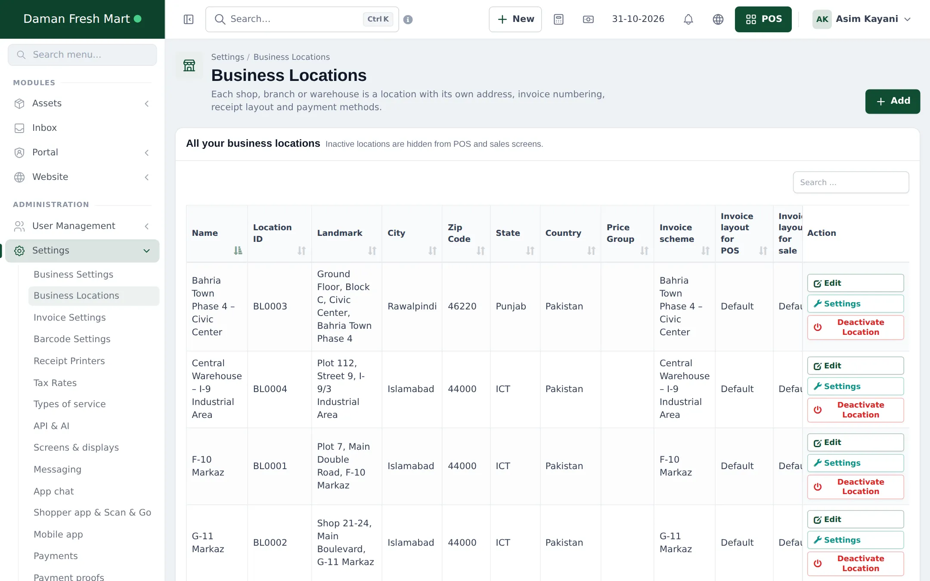Expand the Website submenu chevron
This screenshot has height=581, width=930.
pyautogui.click(x=147, y=177)
